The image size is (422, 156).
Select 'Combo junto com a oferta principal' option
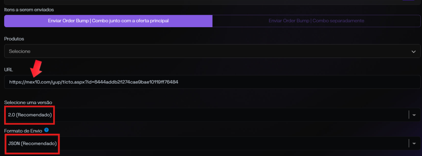pyautogui.click(x=108, y=21)
